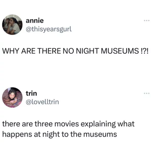Click trin's reply about three movies
Image resolution: width=153 pixels, height=153 pixels.
[68, 129]
